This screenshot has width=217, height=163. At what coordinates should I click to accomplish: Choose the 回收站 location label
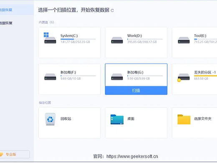66,119
